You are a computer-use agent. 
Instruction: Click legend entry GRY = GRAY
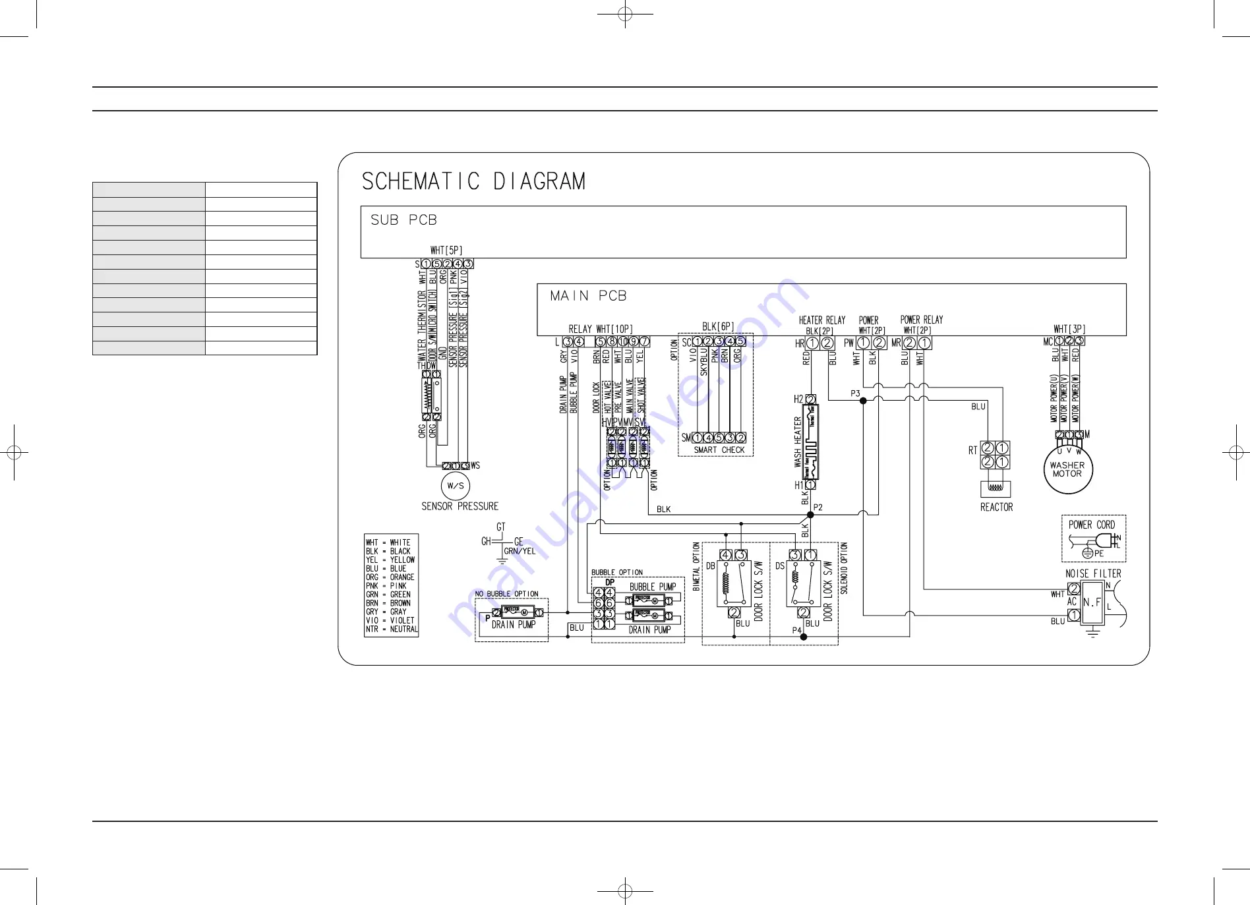pyautogui.click(x=386, y=612)
